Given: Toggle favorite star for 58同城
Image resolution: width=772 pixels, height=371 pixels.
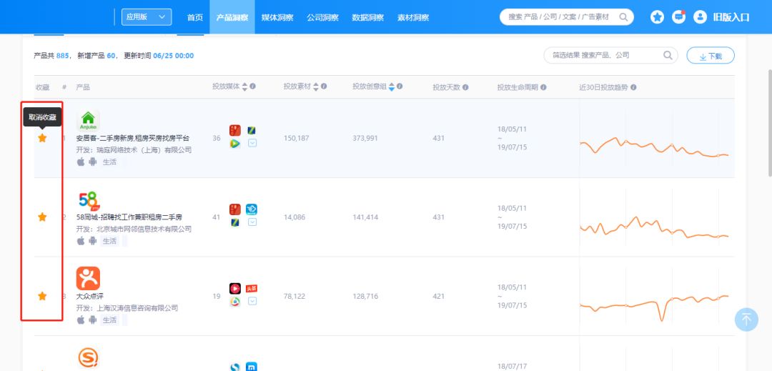Looking at the screenshot, I should [42, 217].
